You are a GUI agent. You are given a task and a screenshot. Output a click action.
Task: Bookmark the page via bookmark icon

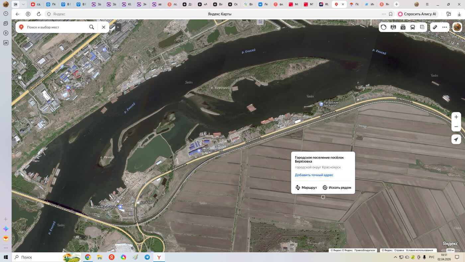point(391,14)
